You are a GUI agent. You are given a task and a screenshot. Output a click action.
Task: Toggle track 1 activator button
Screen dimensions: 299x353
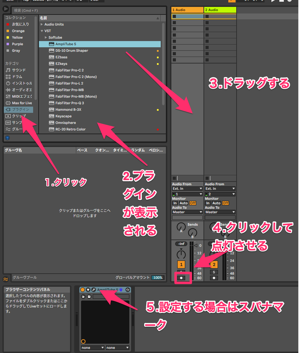point(181,265)
